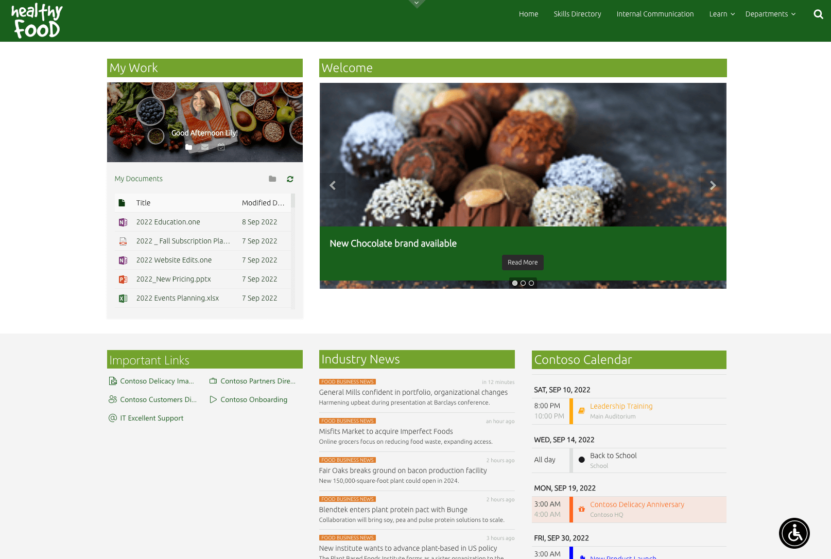Click PDF icon for Fall Subscription Plan

123,241
